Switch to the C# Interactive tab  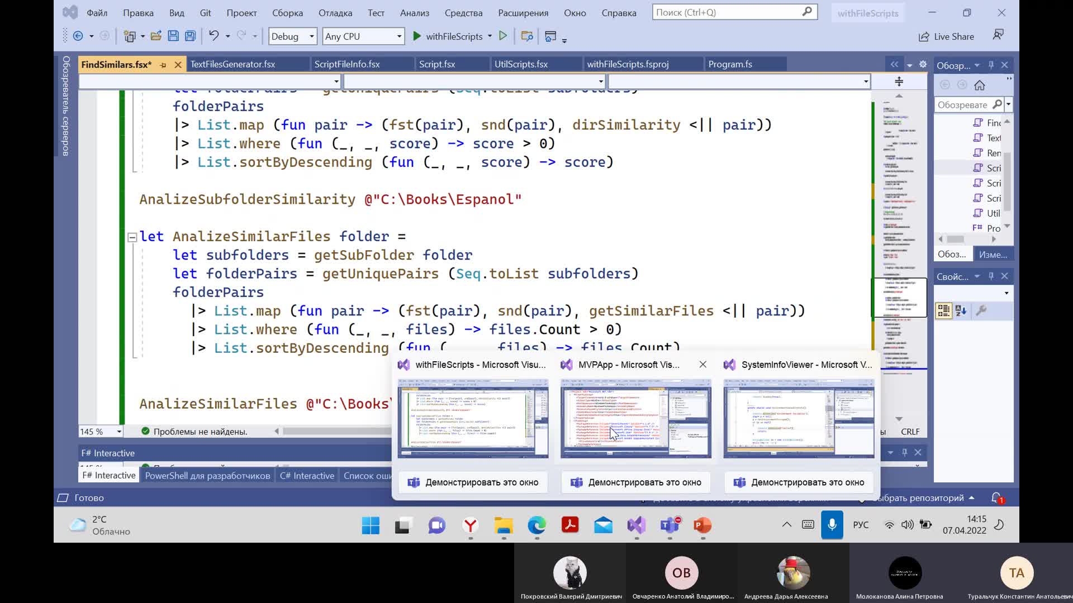click(x=307, y=476)
